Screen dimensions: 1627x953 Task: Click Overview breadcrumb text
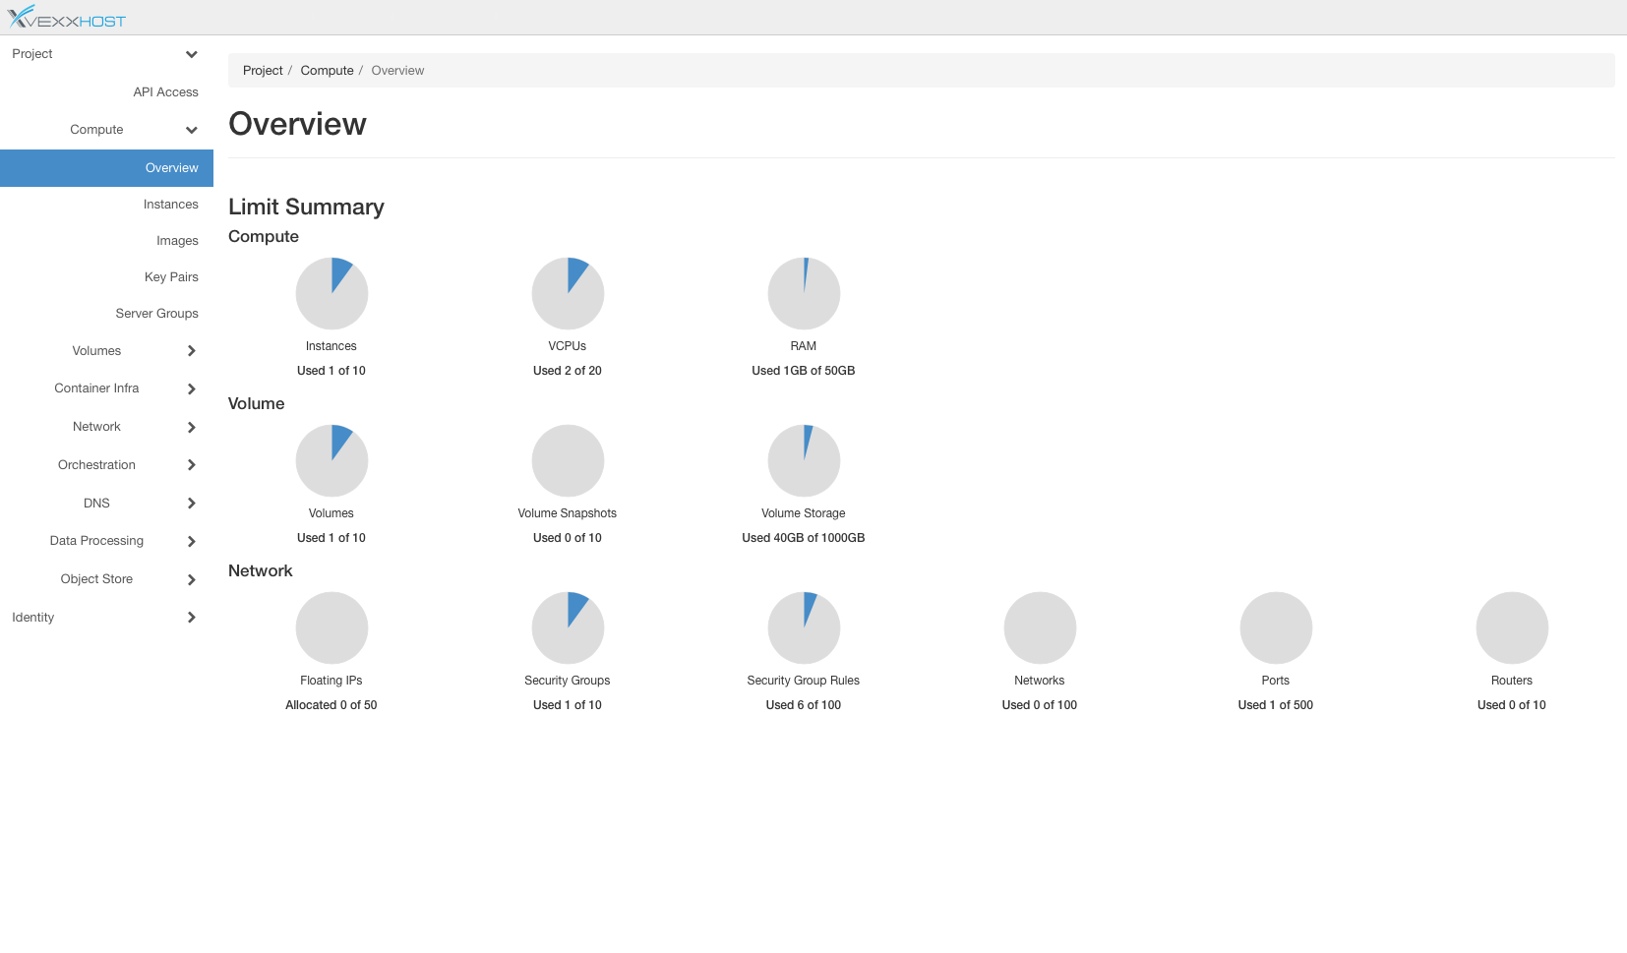coord(397,71)
